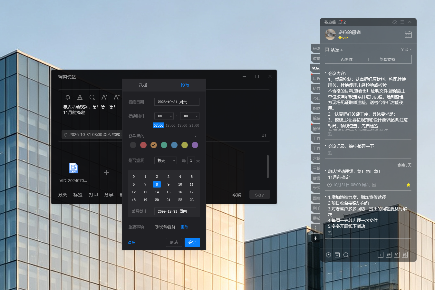Pick the purple background color swatch
This screenshot has height=290, width=435.
point(195,145)
